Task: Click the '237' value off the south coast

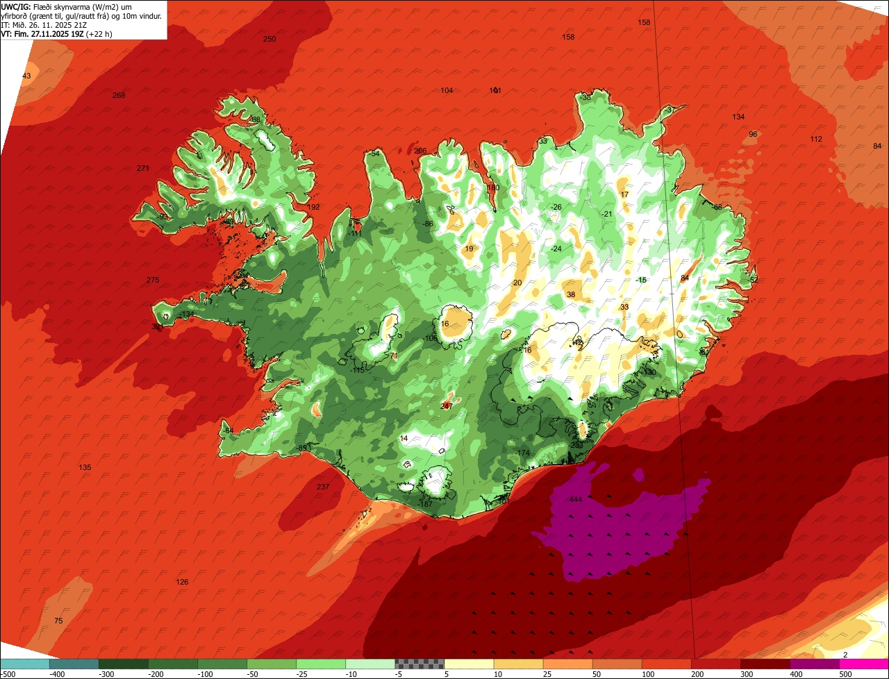Action: (323, 487)
